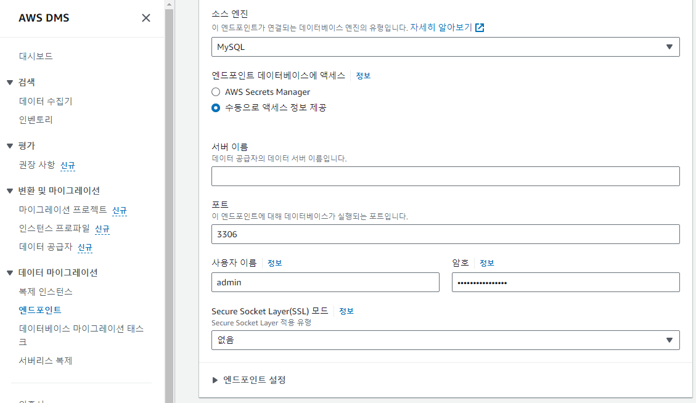
Task: Open 서버리스 복제 page
Action: point(45,360)
